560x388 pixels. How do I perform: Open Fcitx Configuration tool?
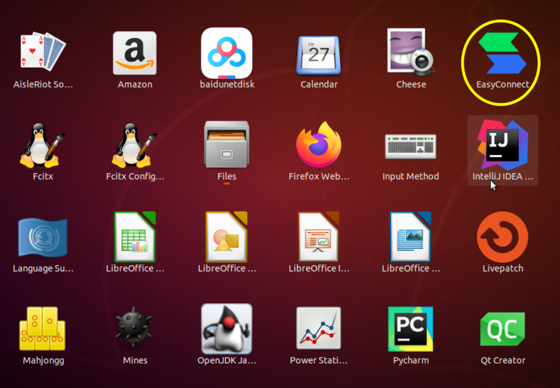point(135,145)
